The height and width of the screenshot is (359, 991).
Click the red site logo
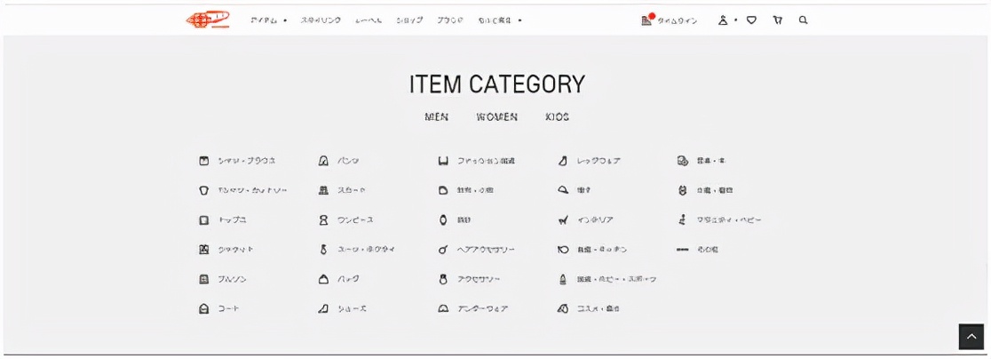207,20
